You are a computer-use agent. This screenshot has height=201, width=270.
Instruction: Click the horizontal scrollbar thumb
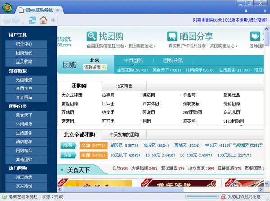click(x=123, y=189)
